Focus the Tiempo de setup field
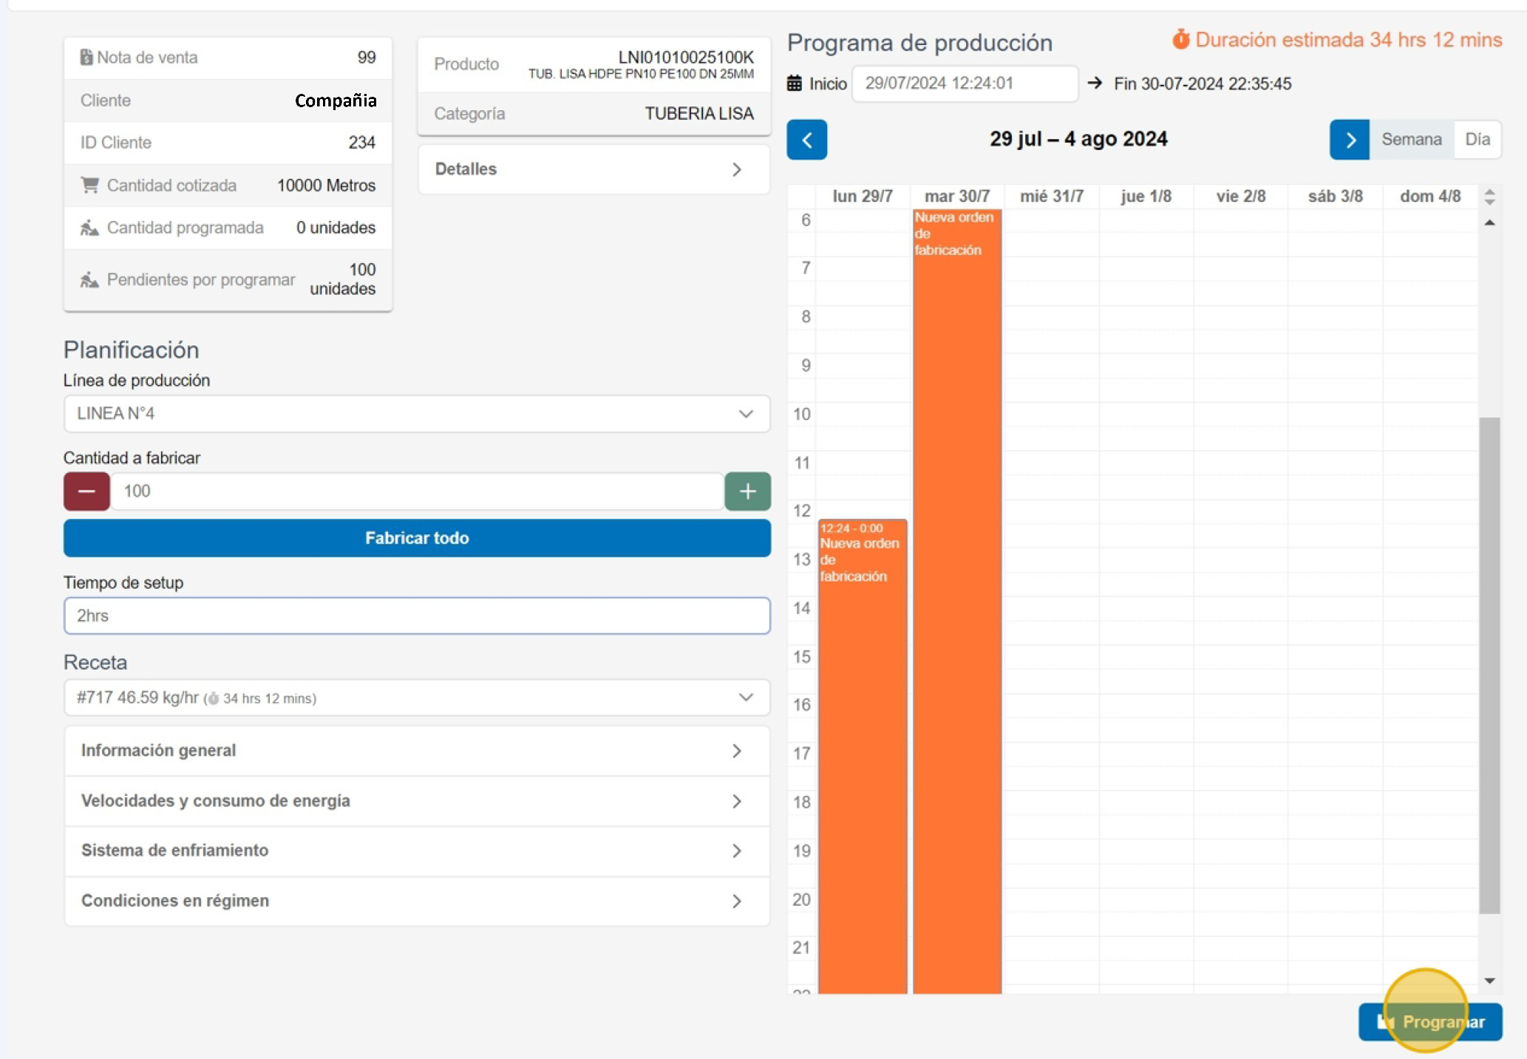Screen dimensions: 1527x1059 (417, 616)
